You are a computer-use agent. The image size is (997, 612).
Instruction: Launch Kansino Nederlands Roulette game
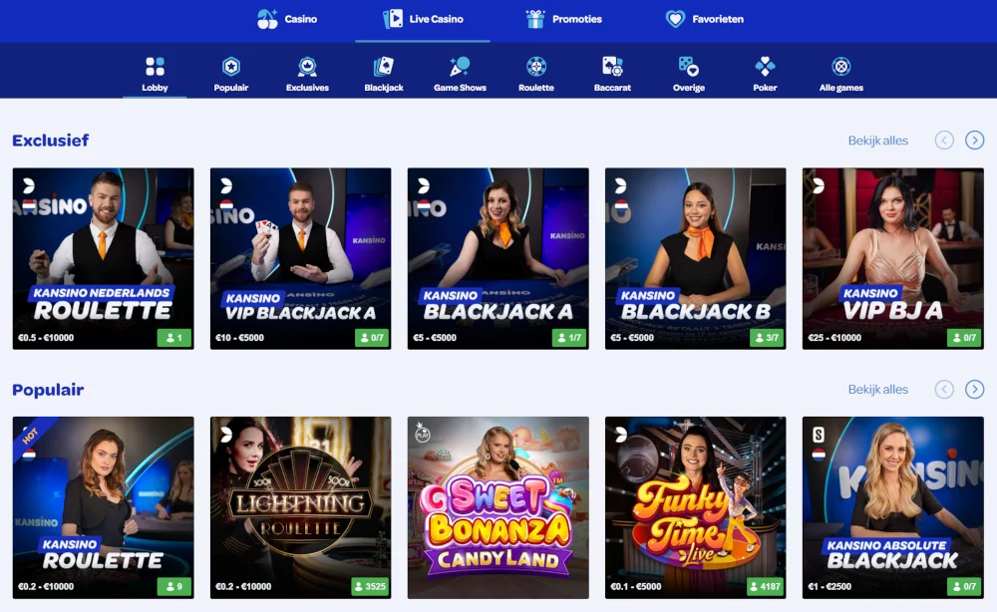tap(103, 258)
